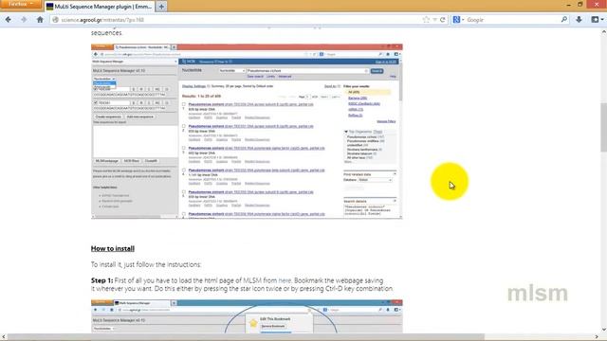Open the downloads arrow panel

579,20
